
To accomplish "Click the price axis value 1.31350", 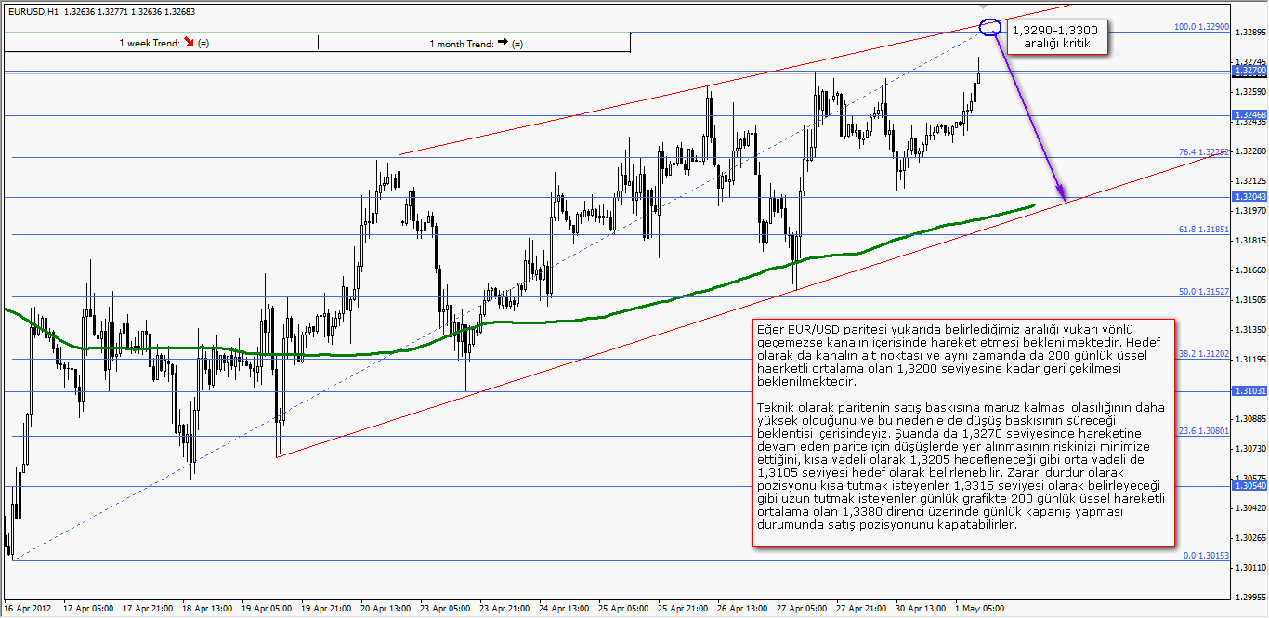I will [1250, 330].
